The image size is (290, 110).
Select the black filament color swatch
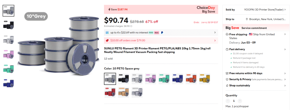pos(123,79)
